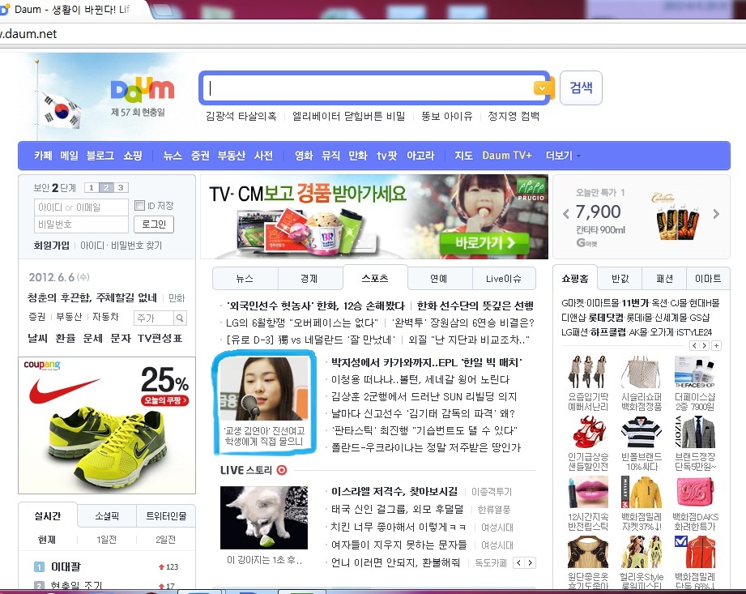Select security level 1 button
Screen dimensions: 746x594
(92, 187)
